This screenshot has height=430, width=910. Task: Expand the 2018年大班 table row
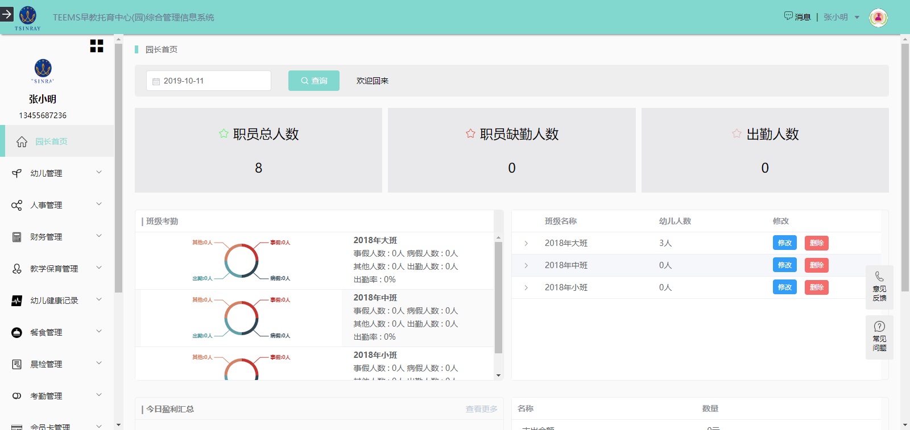click(526, 243)
